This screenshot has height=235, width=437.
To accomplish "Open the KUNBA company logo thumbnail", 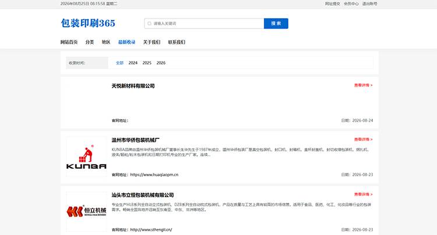I will tap(86, 156).
